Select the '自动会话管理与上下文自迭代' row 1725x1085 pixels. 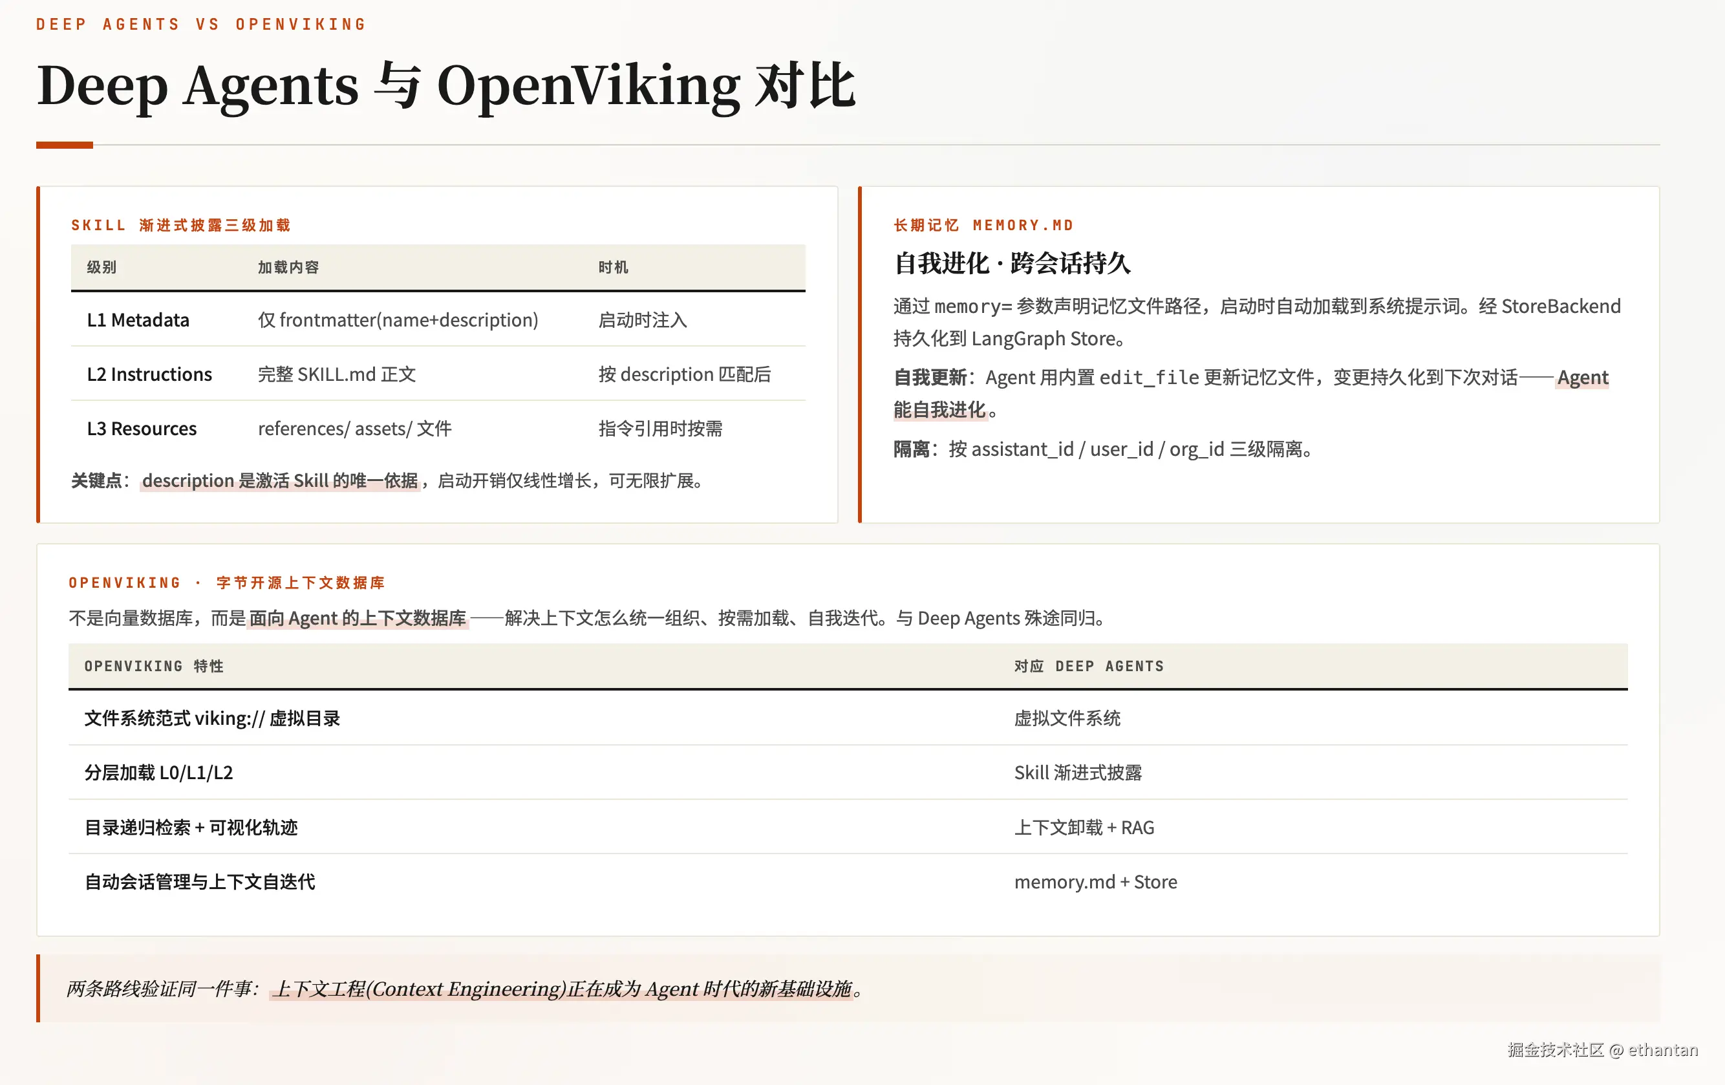pos(848,881)
